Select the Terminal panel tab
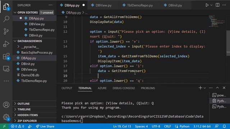 [85, 88]
